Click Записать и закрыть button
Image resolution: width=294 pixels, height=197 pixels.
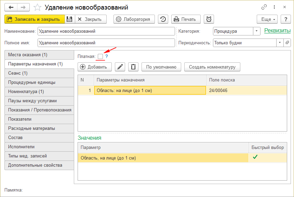click(34, 19)
